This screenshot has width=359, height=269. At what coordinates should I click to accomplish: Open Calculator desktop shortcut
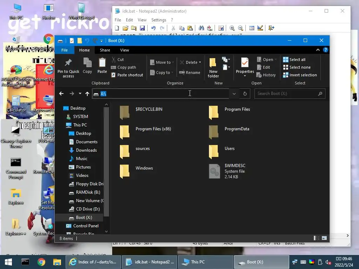(x=16, y=104)
